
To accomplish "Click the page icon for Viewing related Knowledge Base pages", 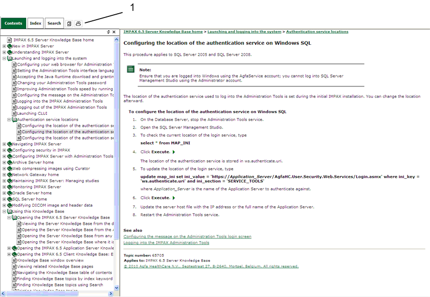I will coord(14,266).
